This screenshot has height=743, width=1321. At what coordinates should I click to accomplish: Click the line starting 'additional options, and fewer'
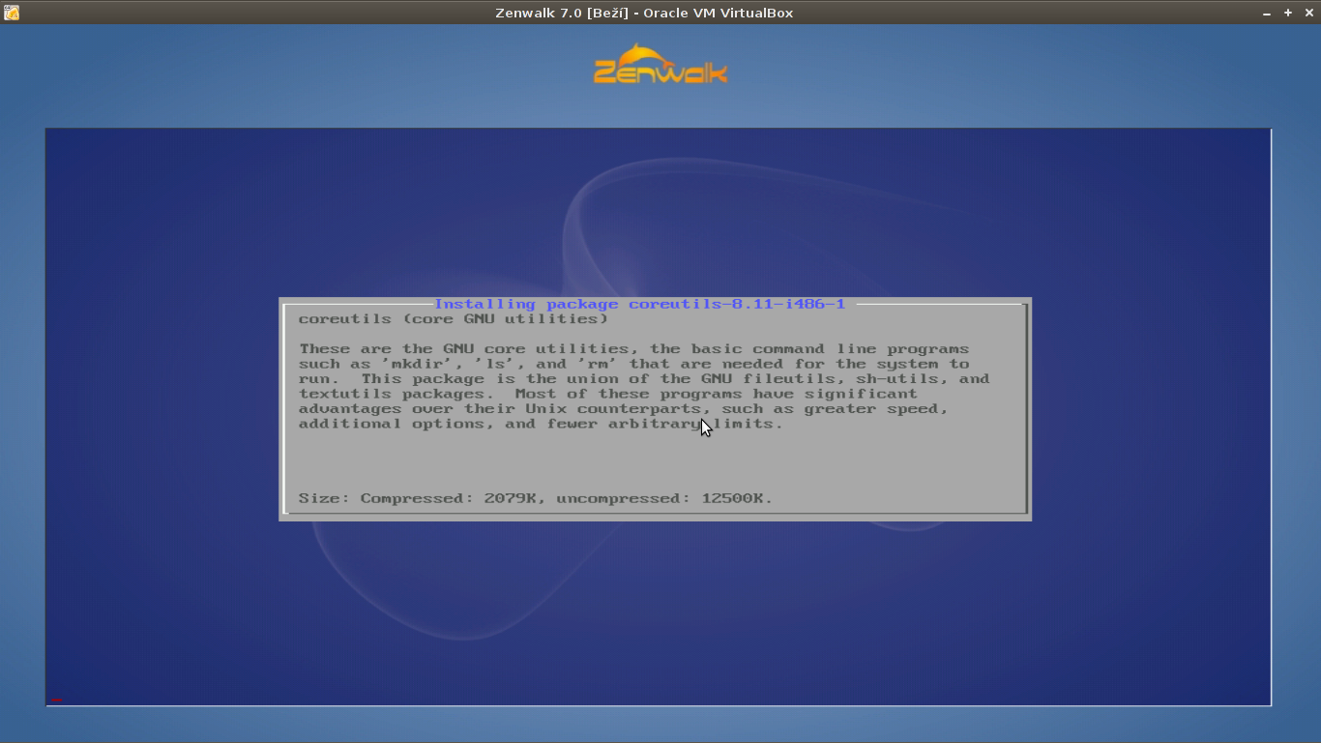coord(541,424)
